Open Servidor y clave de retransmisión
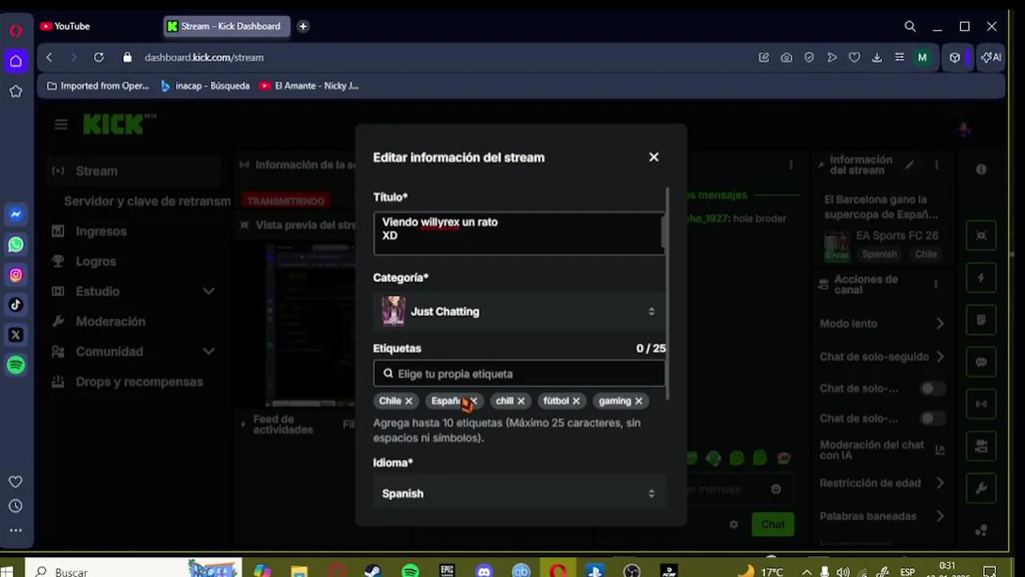This screenshot has width=1025, height=577. coord(147,201)
